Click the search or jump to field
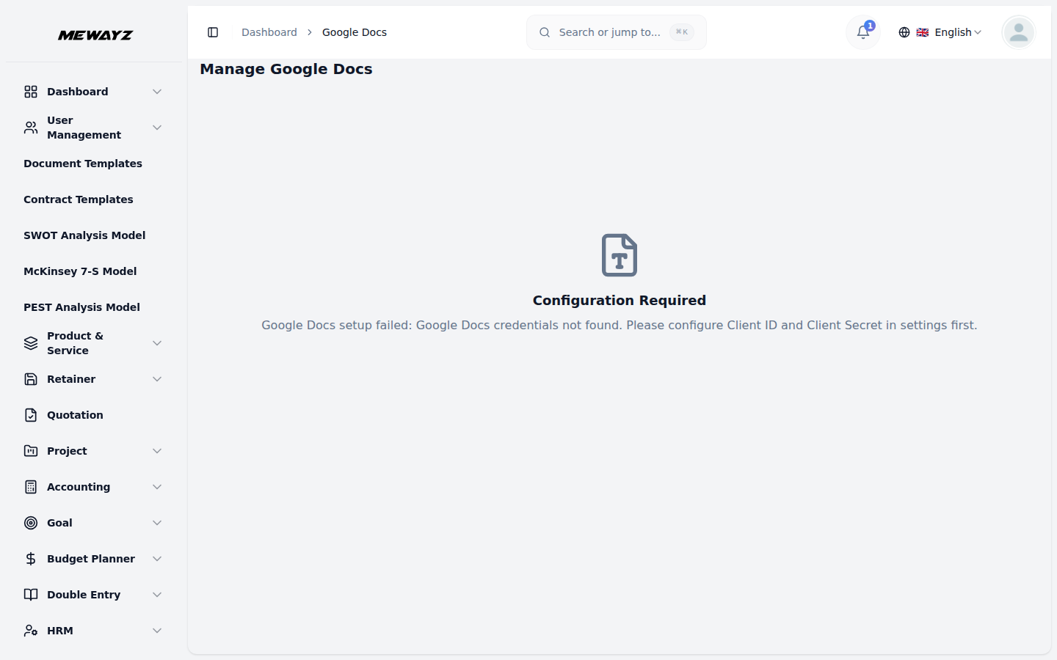Screen dimensions: 1057x660 [x=616, y=32]
